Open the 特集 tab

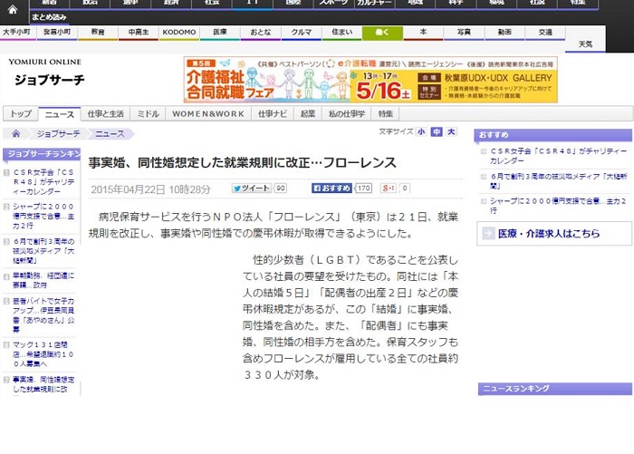coord(385,114)
